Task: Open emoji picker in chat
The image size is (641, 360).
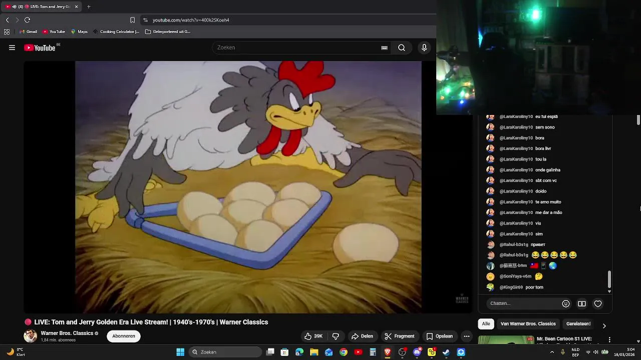Action: (566, 303)
